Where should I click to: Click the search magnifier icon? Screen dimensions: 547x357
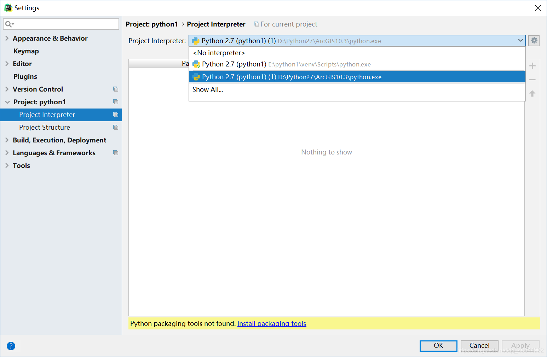(x=9, y=24)
